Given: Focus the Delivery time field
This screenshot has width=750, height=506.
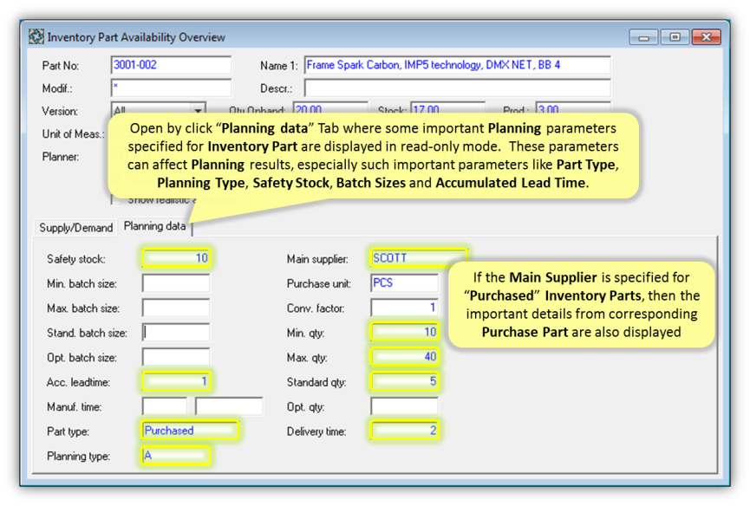Looking at the screenshot, I should [405, 431].
